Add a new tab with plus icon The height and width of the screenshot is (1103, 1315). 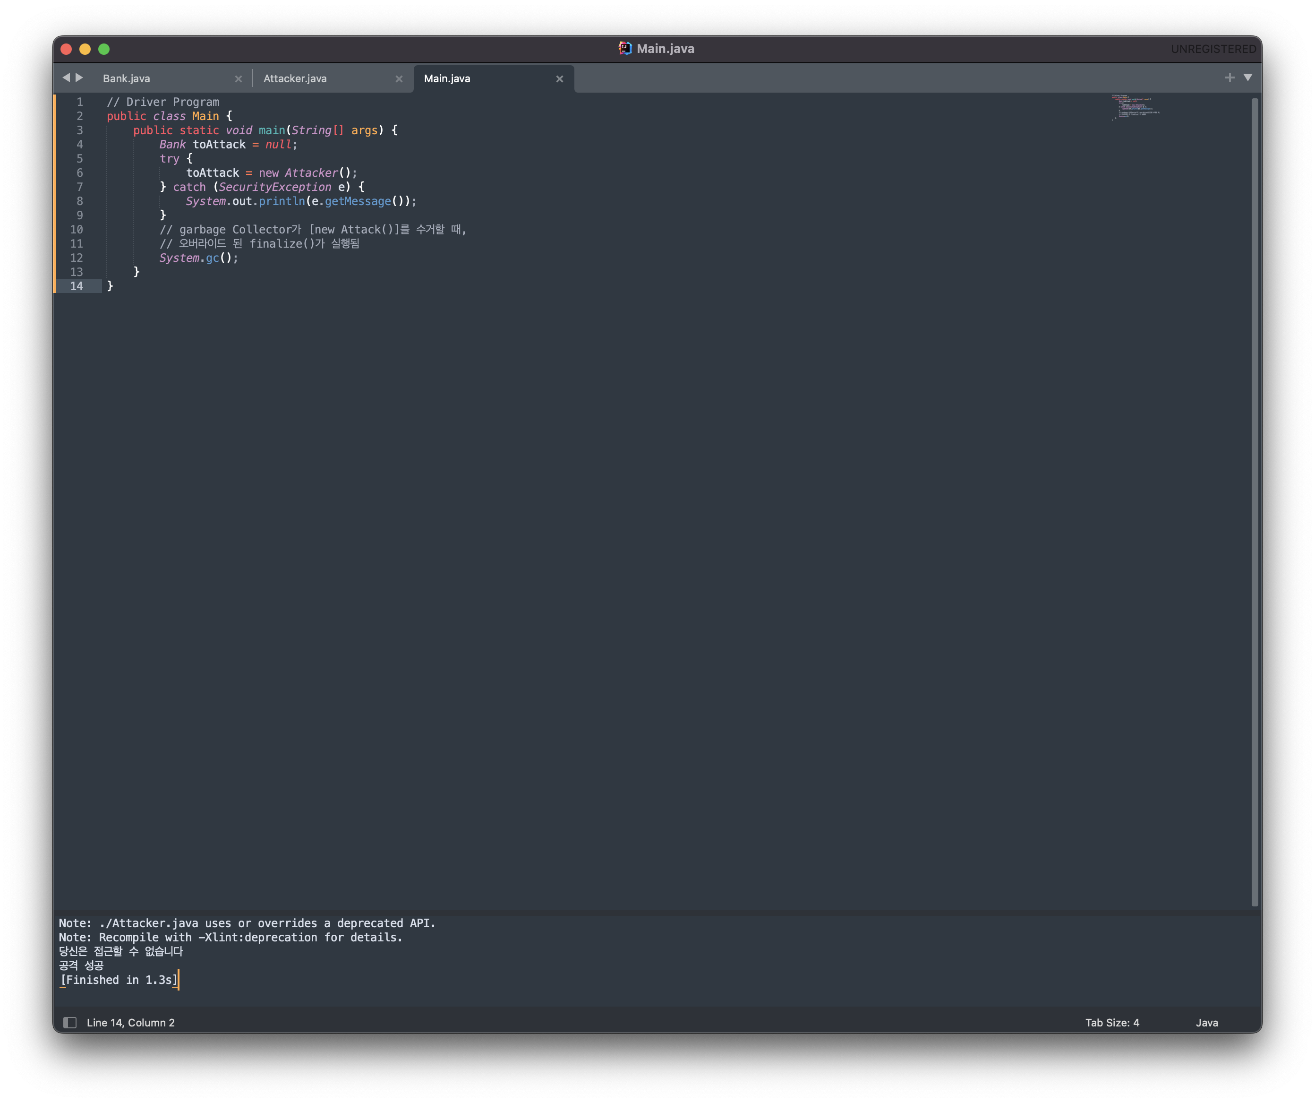pos(1229,78)
